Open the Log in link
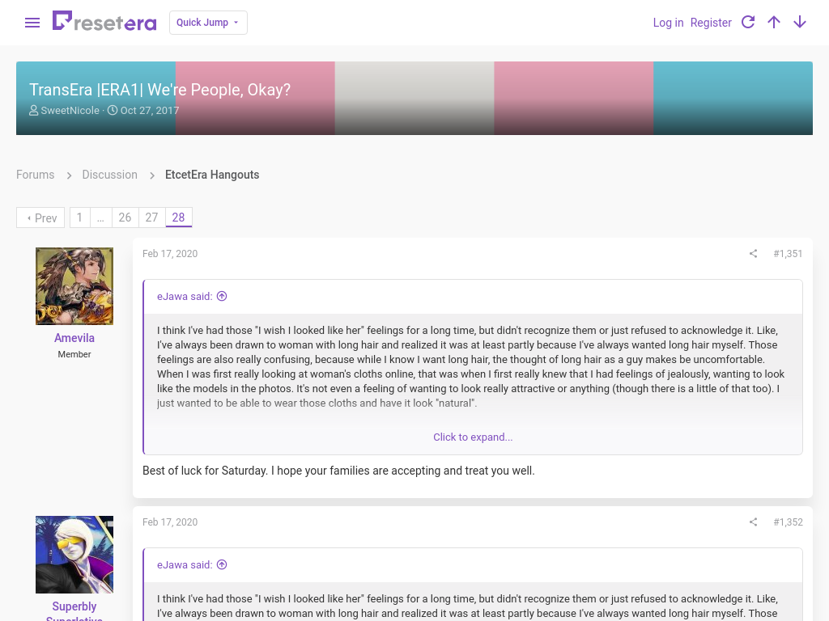 [x=668, y=23]
